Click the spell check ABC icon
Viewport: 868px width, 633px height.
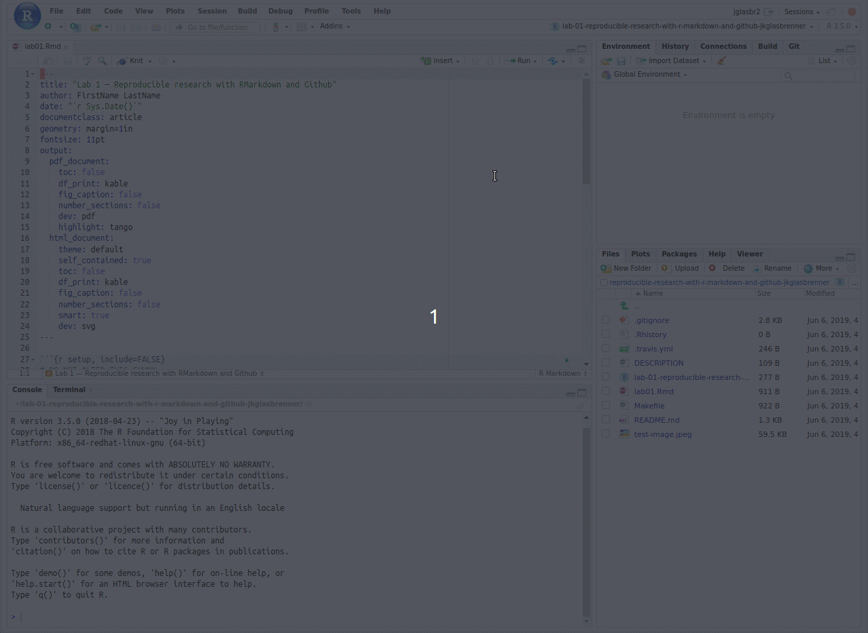pos(87,61)
